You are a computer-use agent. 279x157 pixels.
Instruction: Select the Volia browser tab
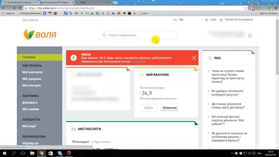click(x=93, y=3)
